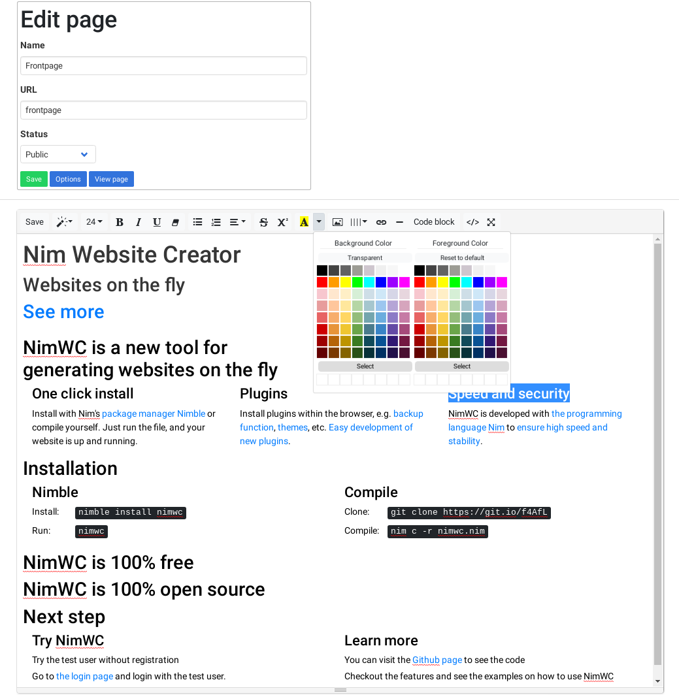Switch to HTML code view

[x=472, y=222]
